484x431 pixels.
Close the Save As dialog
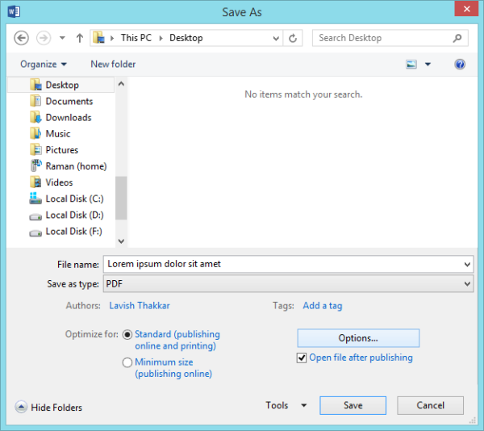466,9
